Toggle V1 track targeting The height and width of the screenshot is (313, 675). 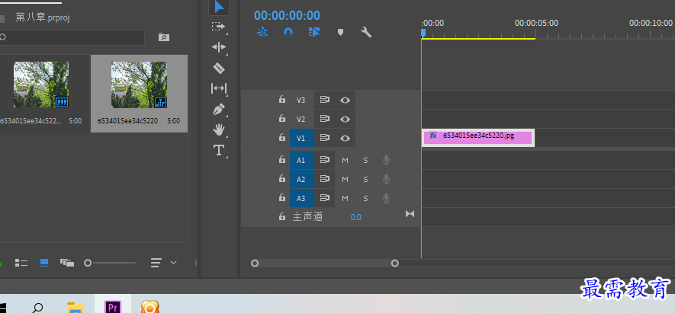coord(301,138)
